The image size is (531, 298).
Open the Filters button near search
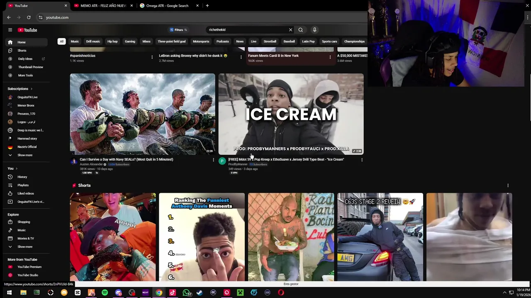(x=178, y=30)
